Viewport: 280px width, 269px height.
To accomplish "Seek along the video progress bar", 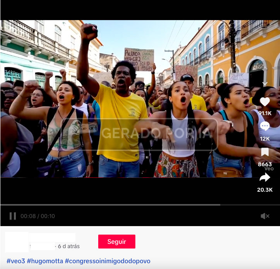I will (140, 205).
